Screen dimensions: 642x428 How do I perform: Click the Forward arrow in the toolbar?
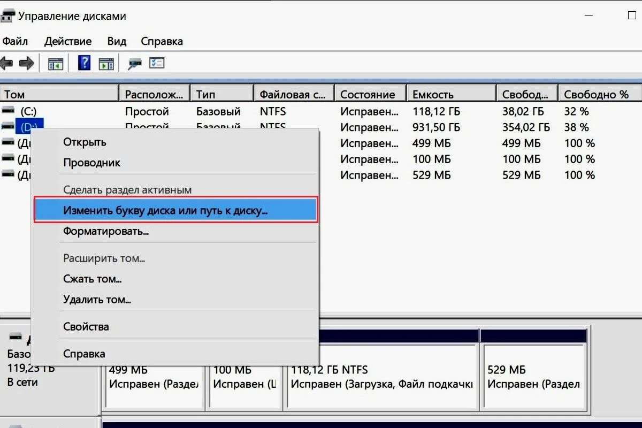tap(26, 64)
